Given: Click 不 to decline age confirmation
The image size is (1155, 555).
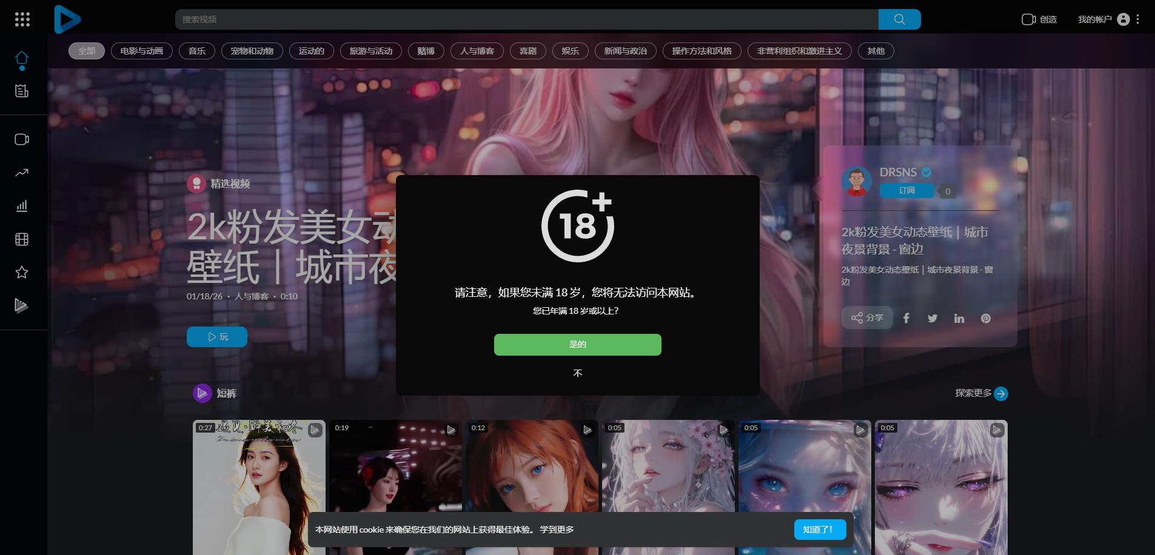Looking at the screenshot, I should [577, 373].
